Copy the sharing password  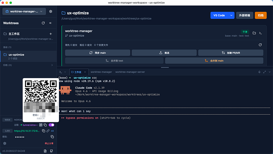click(52, 137)
